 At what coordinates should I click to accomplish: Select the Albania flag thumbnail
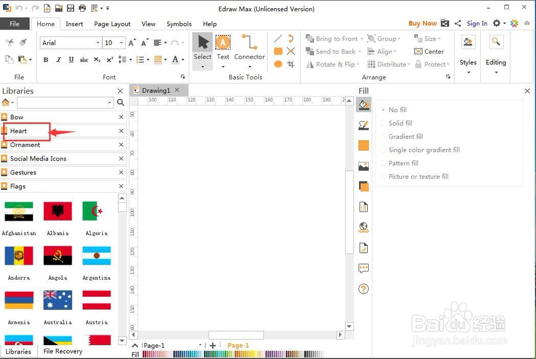click(58, 211)
